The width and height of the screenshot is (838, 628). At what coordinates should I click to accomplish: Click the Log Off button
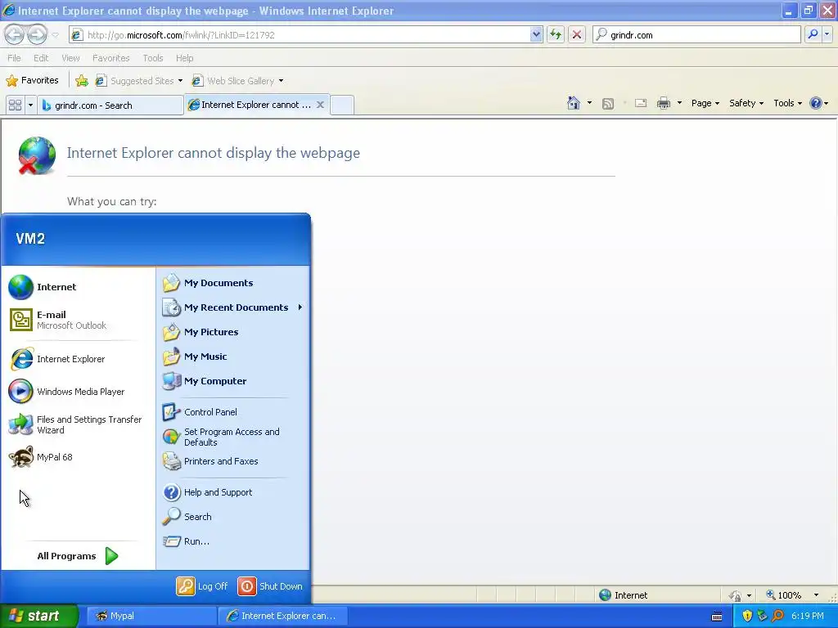point(202,586)
